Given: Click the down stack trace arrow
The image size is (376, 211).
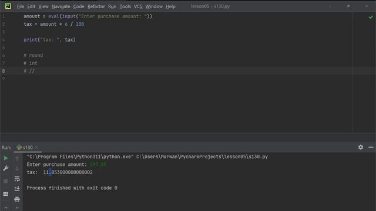Looking at the screenshot, I should click(17, 168).
